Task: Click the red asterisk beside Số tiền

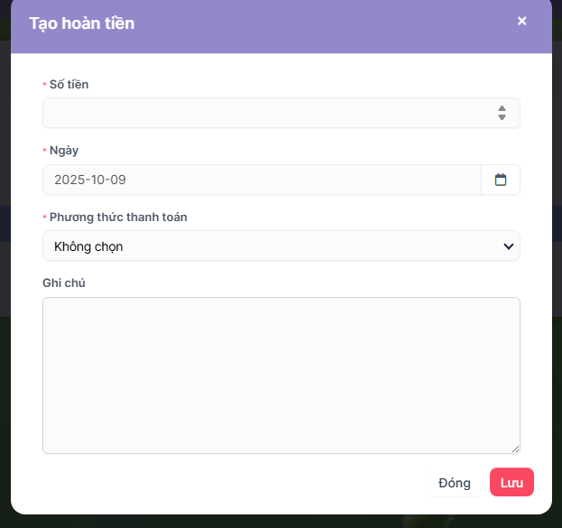Action: tap(45, 84)
